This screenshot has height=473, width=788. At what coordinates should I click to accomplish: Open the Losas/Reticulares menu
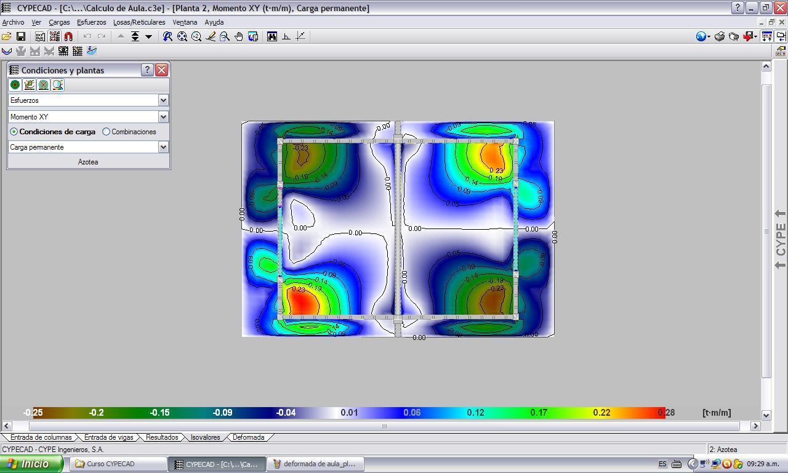pyautogui.click(x=139, y=22)
